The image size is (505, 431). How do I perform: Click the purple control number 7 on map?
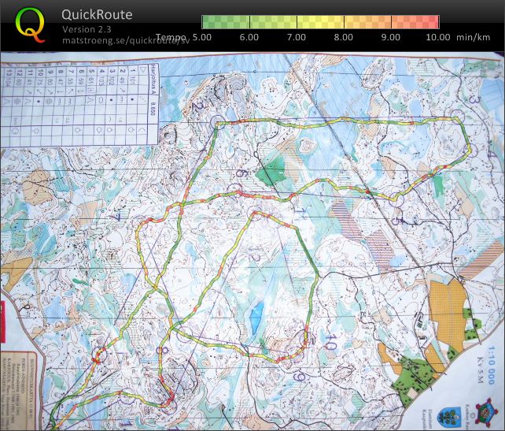[116, 217]
